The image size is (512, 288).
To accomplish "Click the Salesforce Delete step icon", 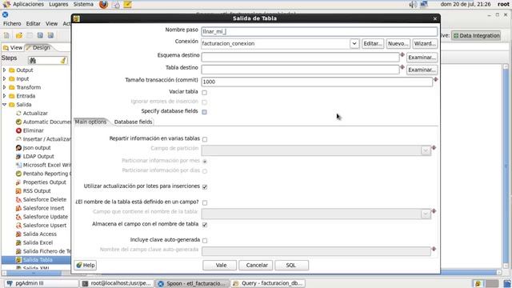I will click(18, 199).
